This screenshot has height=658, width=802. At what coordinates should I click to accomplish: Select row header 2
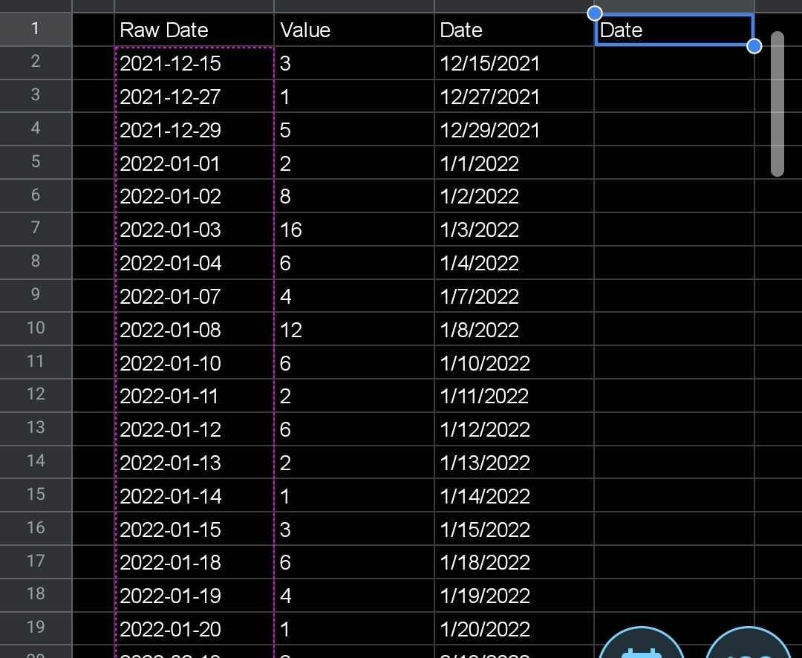pos(36,62)
